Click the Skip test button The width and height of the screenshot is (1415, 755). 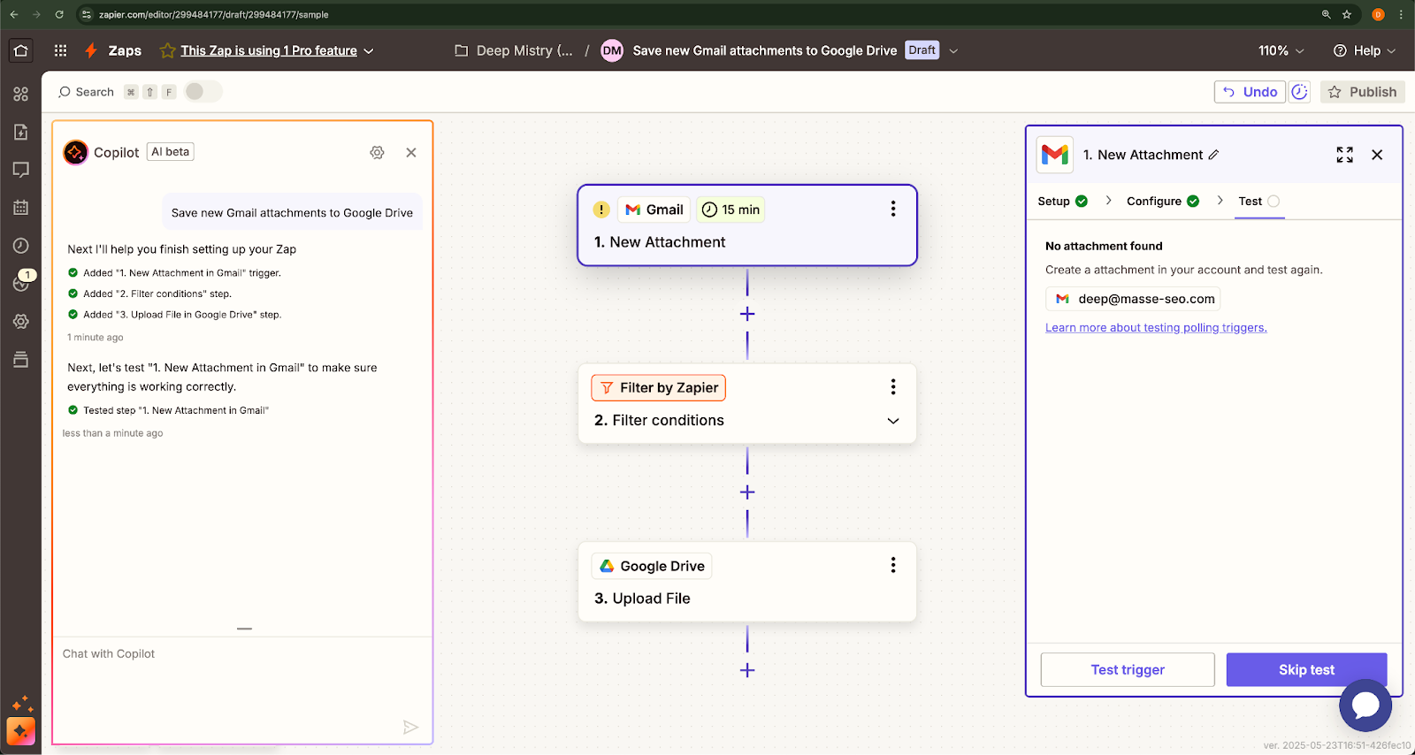click(1306, 669)
